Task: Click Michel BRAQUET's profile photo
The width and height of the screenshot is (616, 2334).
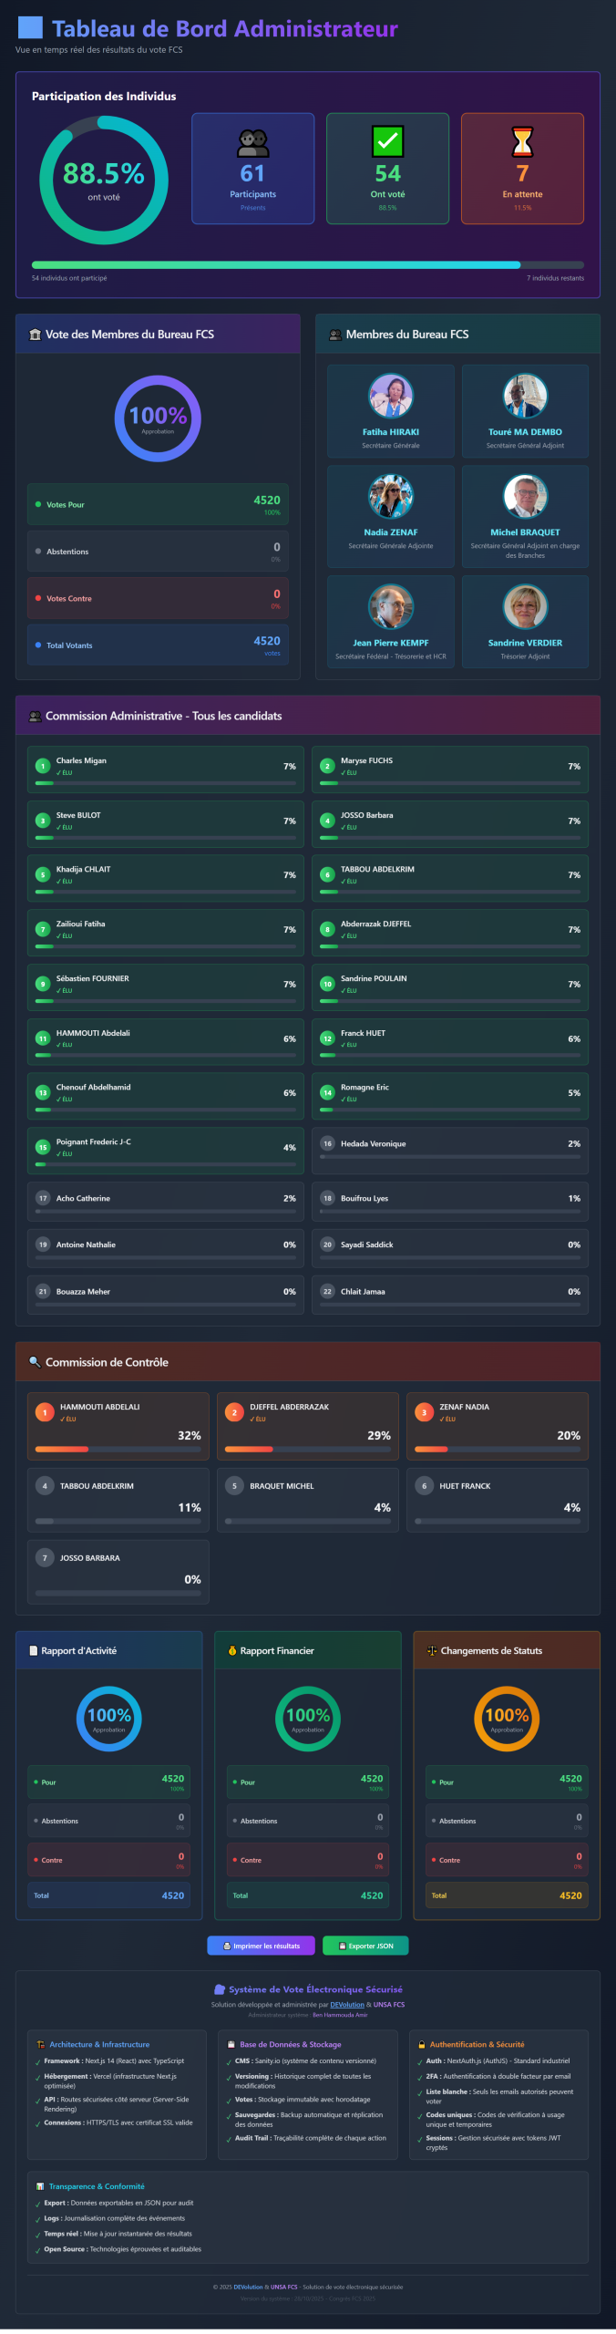Action: (525, 497)
